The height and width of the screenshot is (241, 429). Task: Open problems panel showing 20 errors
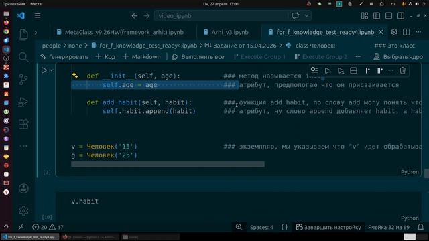click(48, 227)
